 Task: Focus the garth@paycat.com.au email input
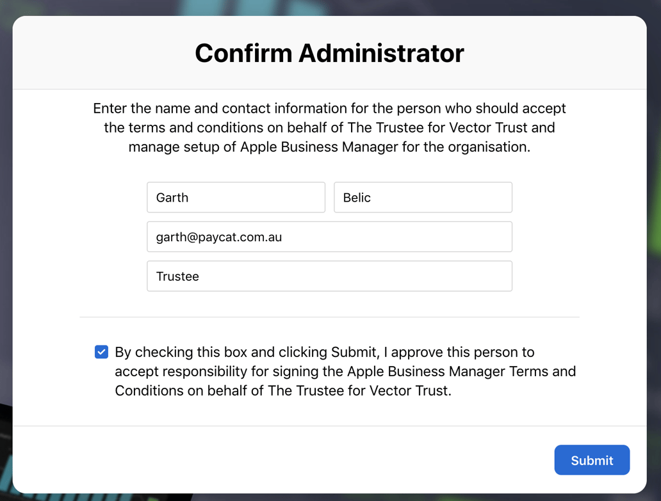coord(329,237)
